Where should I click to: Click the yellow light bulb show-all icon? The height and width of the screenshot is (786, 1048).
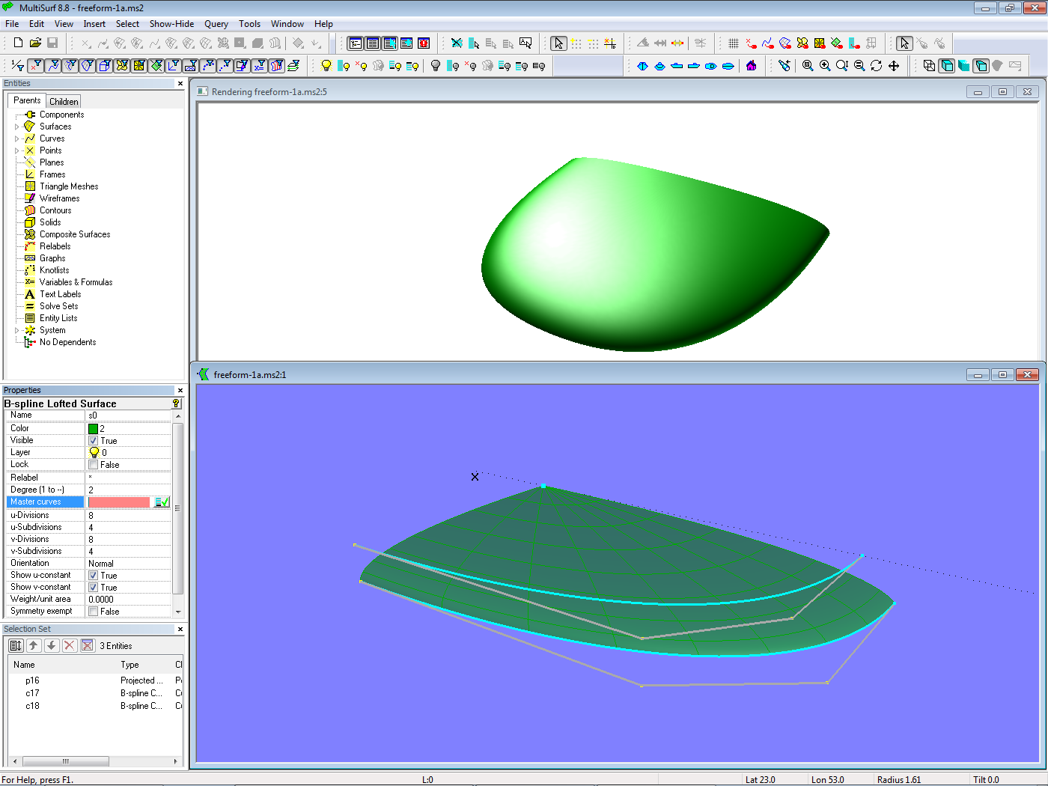(x=326, y=66)
